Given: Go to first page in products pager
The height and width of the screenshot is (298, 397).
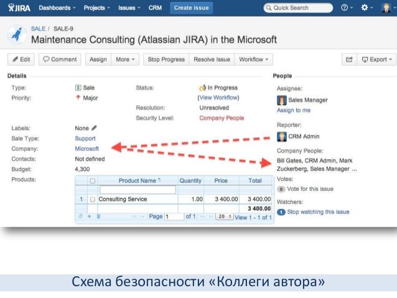Looking at the screenshot, I should pos(134,217).
